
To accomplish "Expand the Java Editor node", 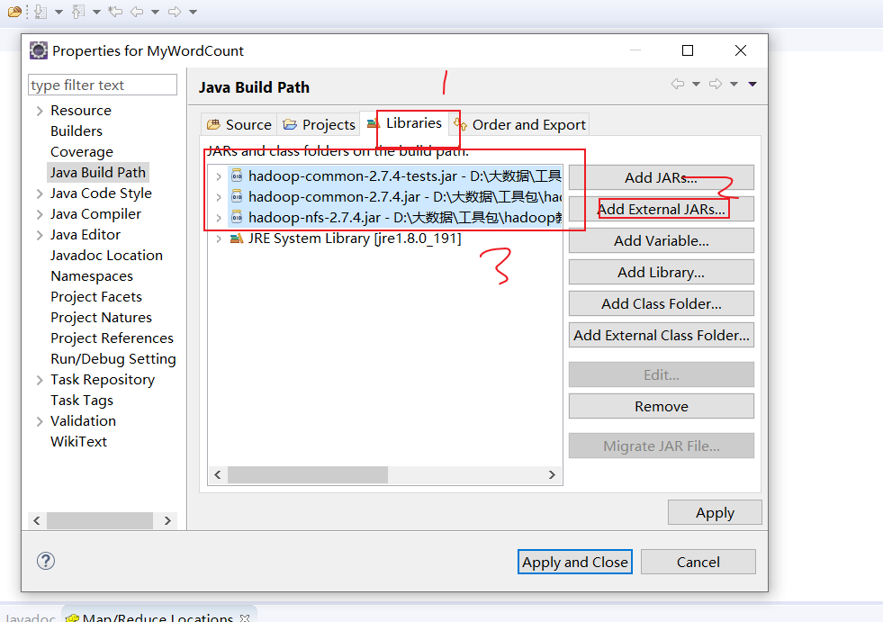I will [x=40, y=235].
